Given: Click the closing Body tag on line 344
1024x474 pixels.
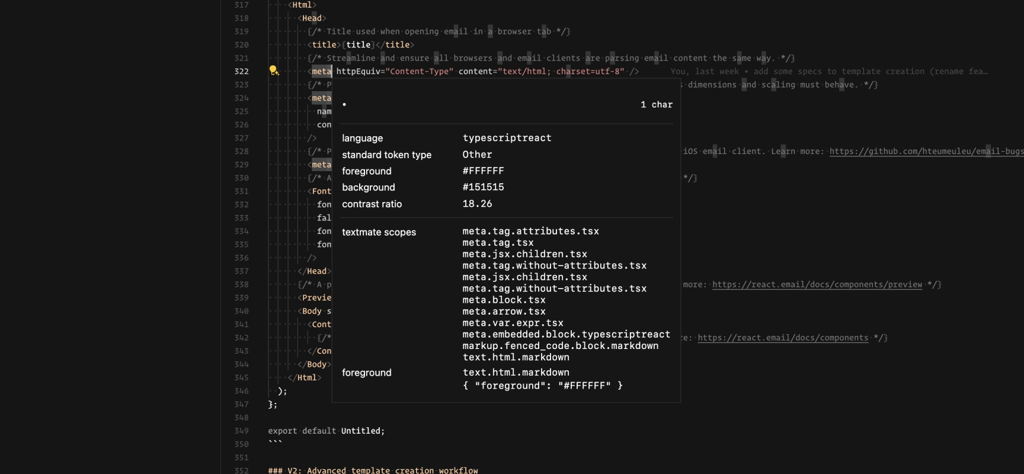Looking at the screenshot, I should (x=314, y=364).
